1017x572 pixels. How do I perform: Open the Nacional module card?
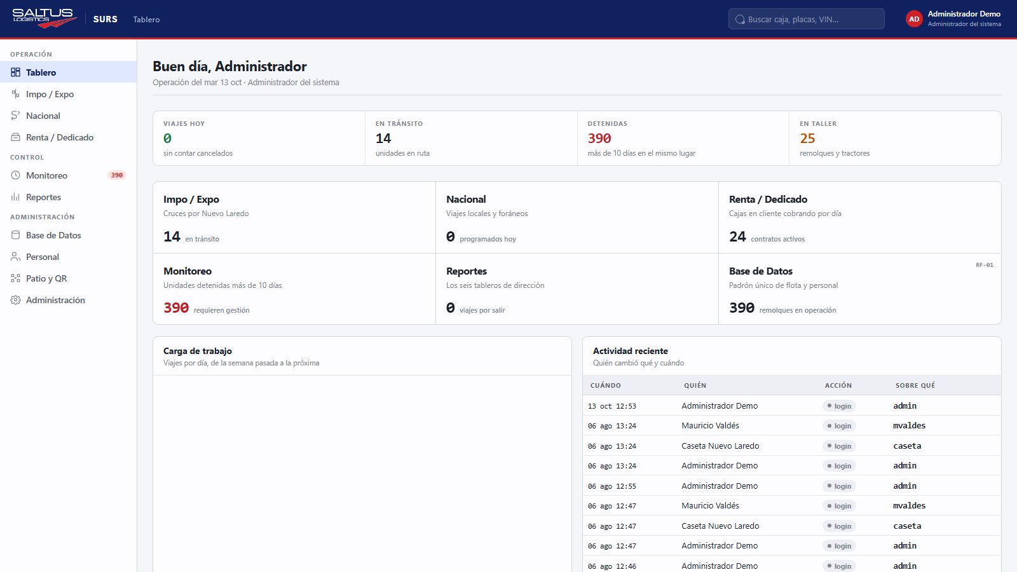click(x=577, y=217)
